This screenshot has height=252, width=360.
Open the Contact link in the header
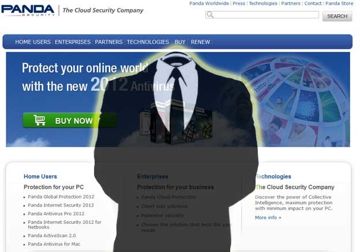(x=313, y=3)
